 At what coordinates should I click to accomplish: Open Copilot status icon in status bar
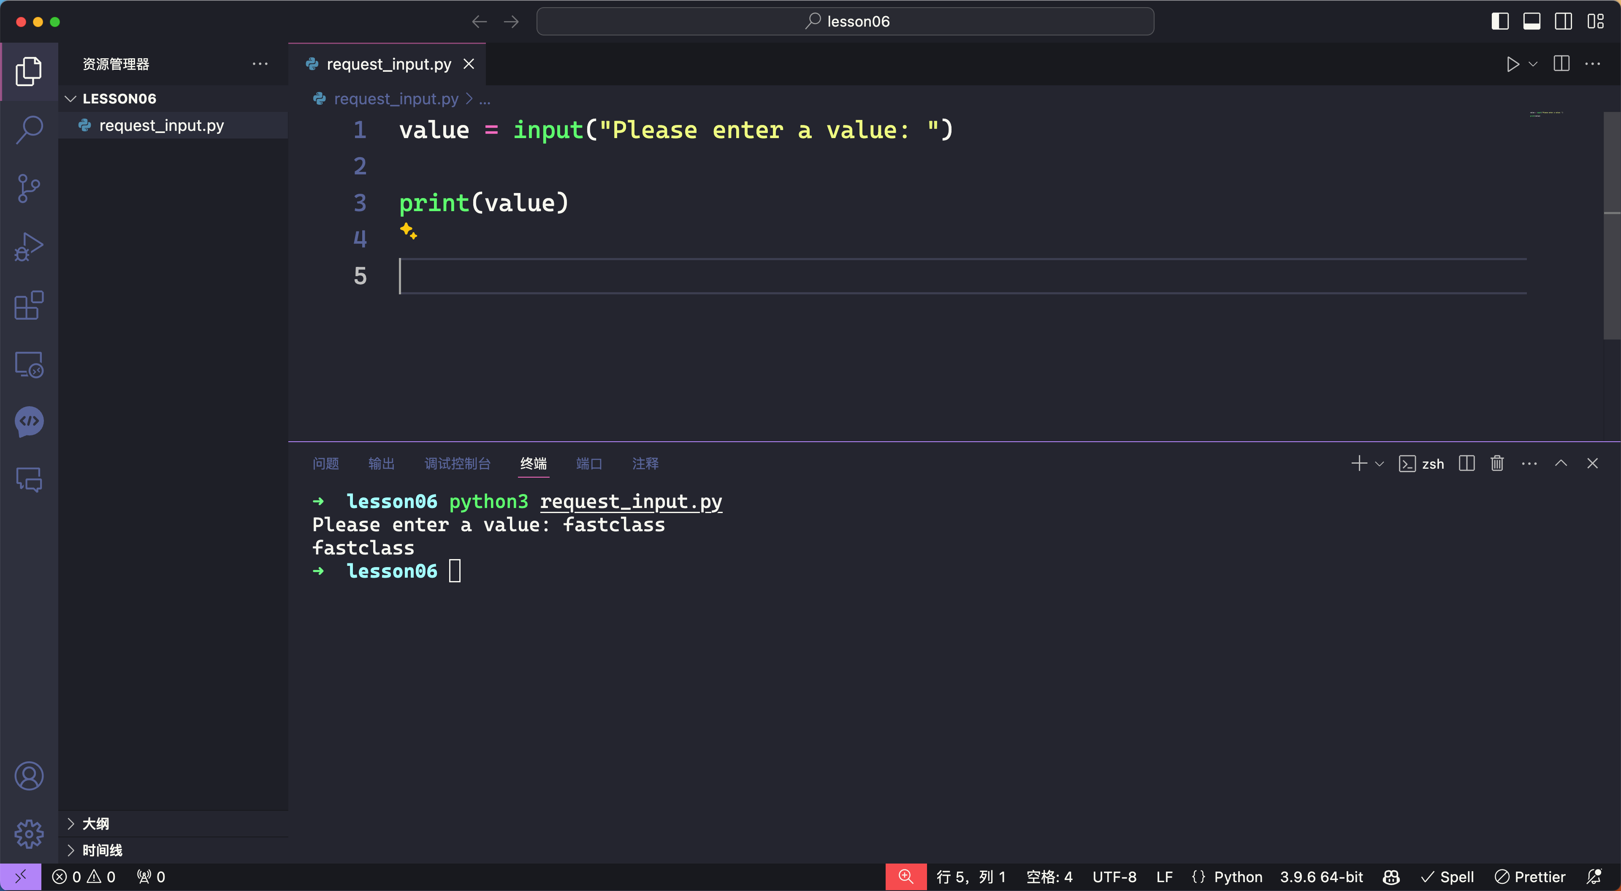pyautogui.click(x=1391, y=877)
